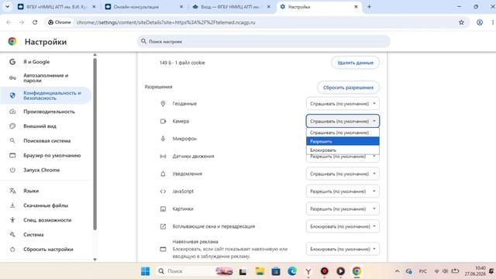
Task: Click the JavaScript code brackets icon
Action: click(163, 191)
